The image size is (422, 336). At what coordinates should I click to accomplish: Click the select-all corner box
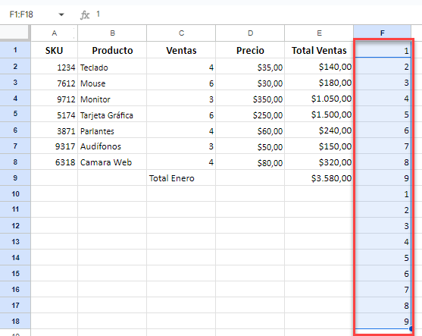(x=14, y=33)
